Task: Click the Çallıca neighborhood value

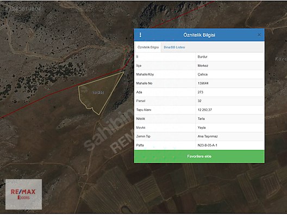Action: click(202, 74)
